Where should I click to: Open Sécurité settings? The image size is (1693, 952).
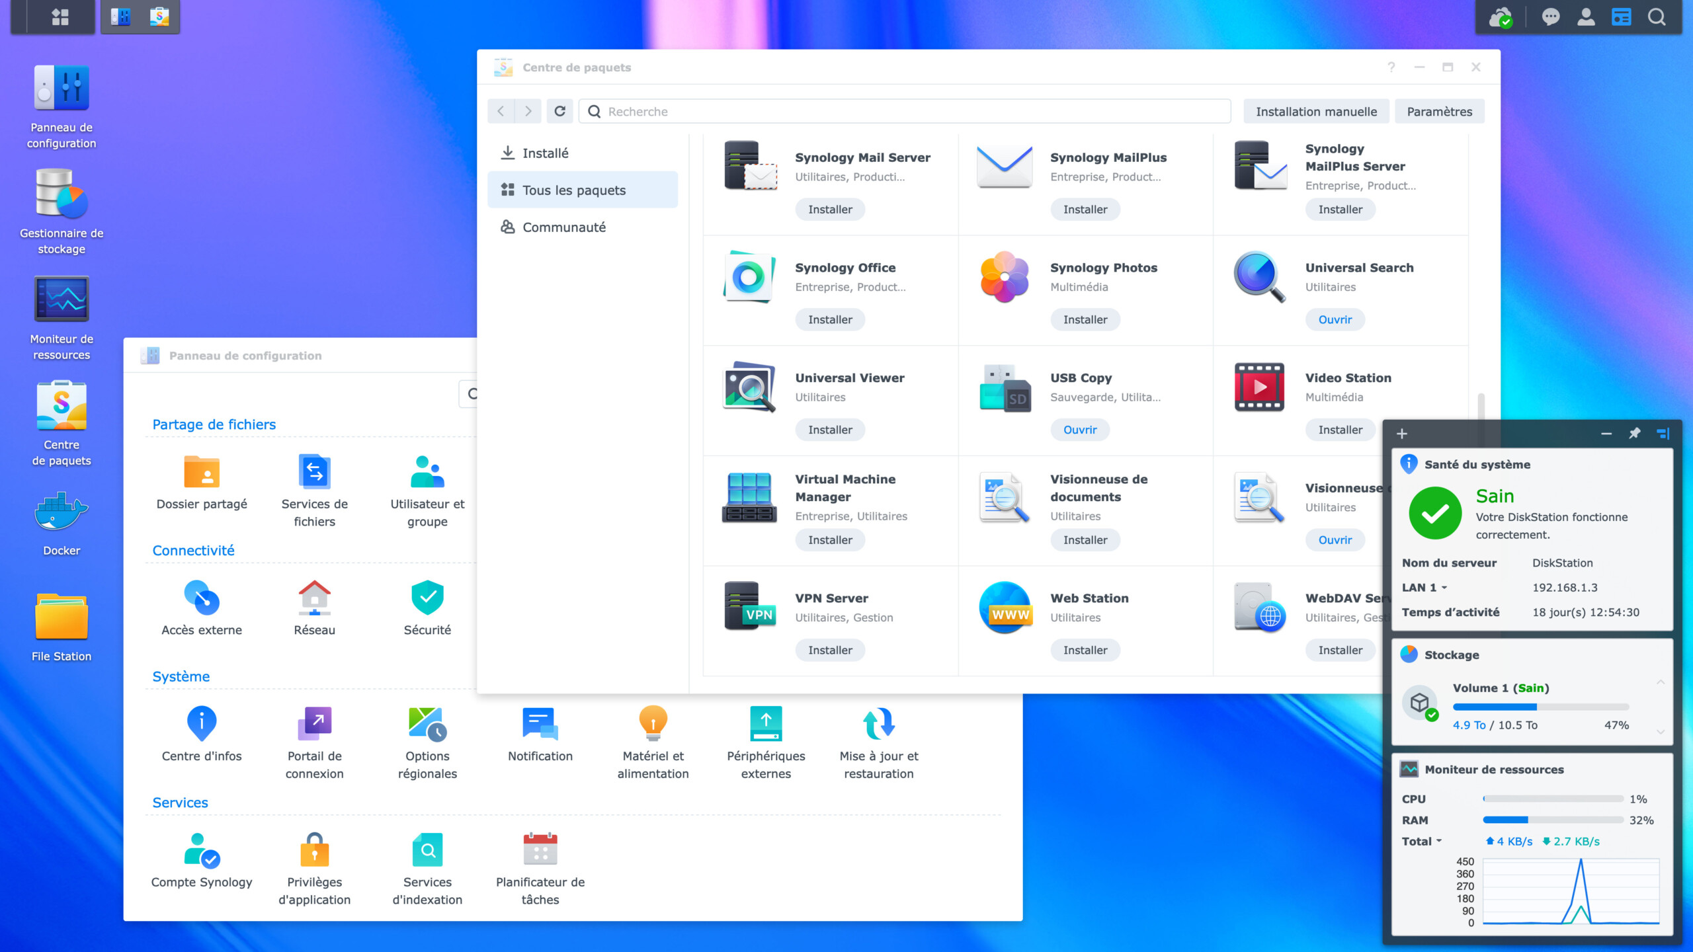coord(427,608)
